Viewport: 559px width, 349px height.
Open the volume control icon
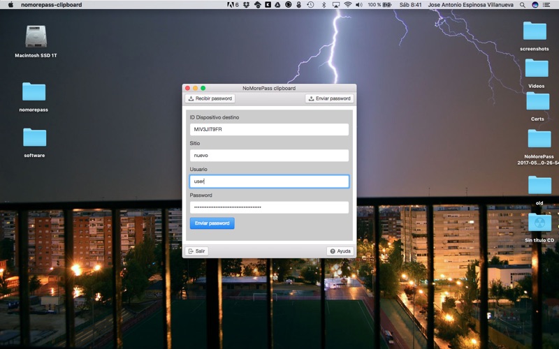[x=359, y=5]
